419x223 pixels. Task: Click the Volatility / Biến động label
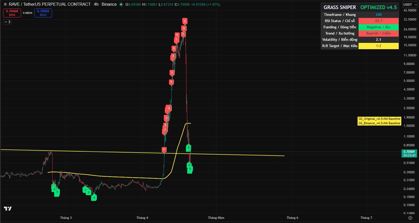coord(340,40)
